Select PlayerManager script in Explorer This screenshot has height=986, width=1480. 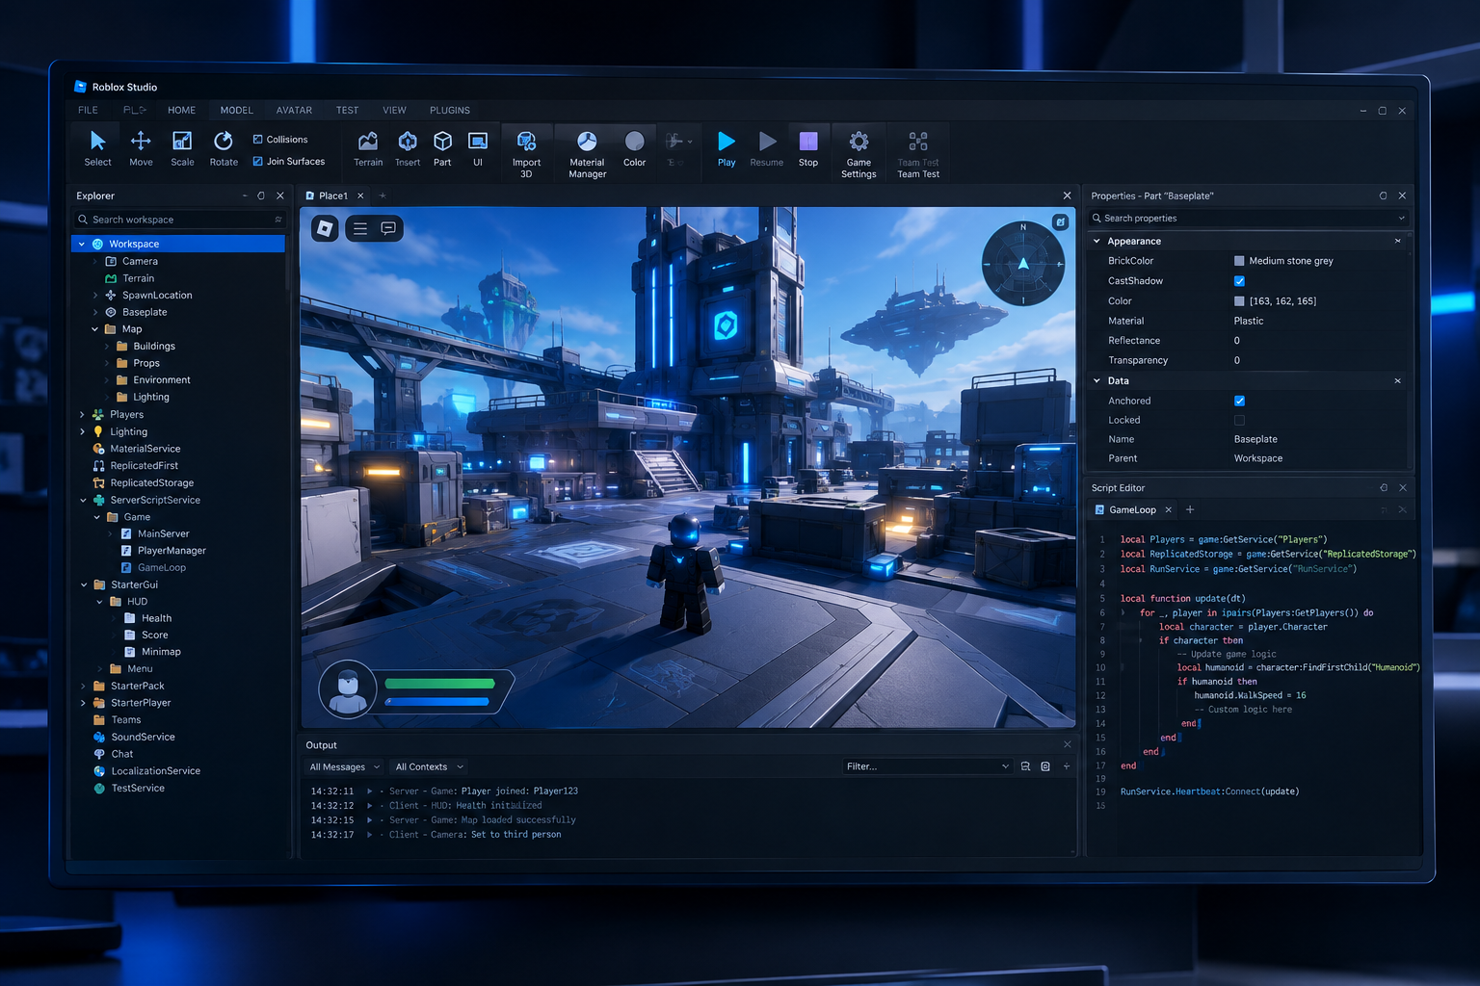pyautogui.click(x=172, y=551)
